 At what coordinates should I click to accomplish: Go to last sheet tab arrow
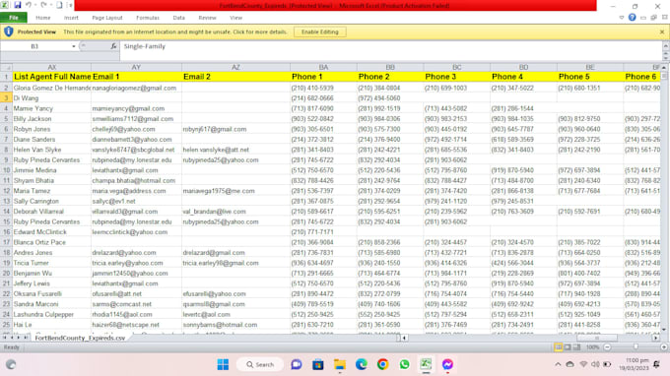click(26, 338)
